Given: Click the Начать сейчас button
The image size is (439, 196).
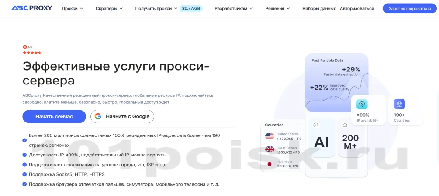Looking at the screenshot, I should click(x=54, y=116).
